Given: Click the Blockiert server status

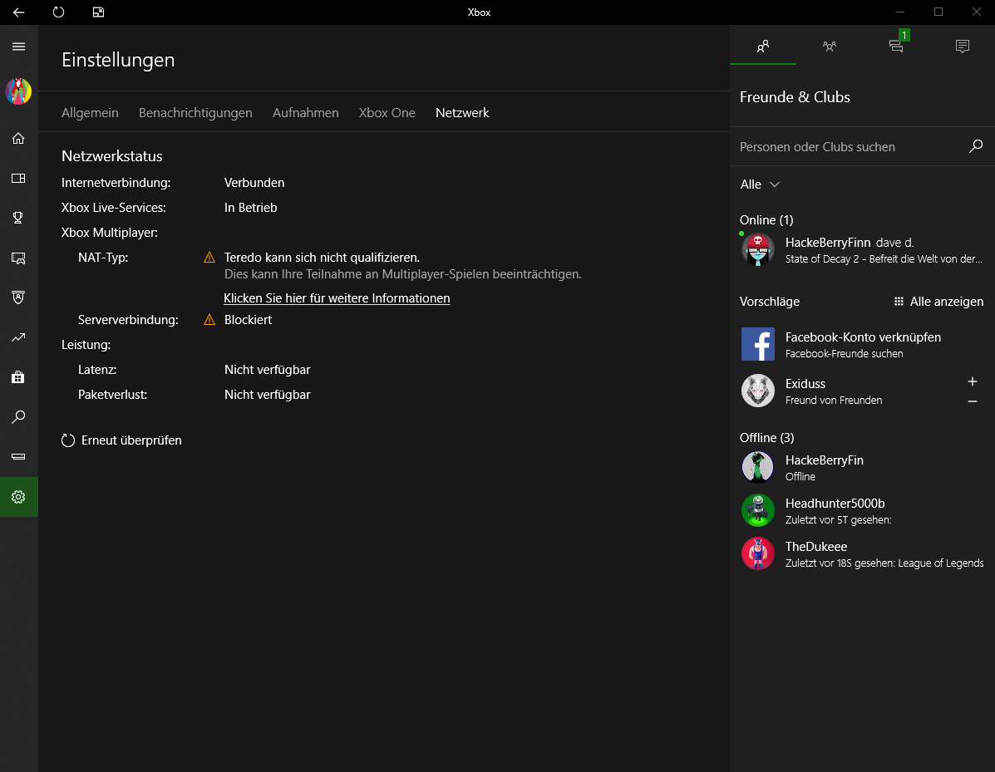Looking at the screenshot, I should point(248,320).
